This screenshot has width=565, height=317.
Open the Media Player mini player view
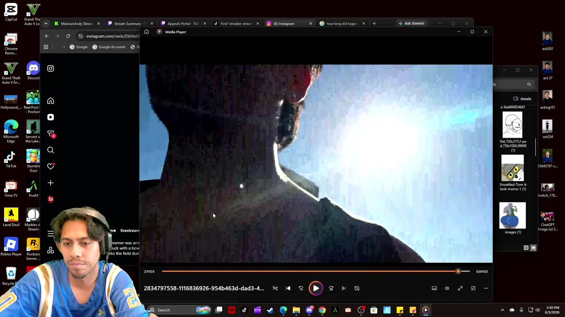pos(473,288)
